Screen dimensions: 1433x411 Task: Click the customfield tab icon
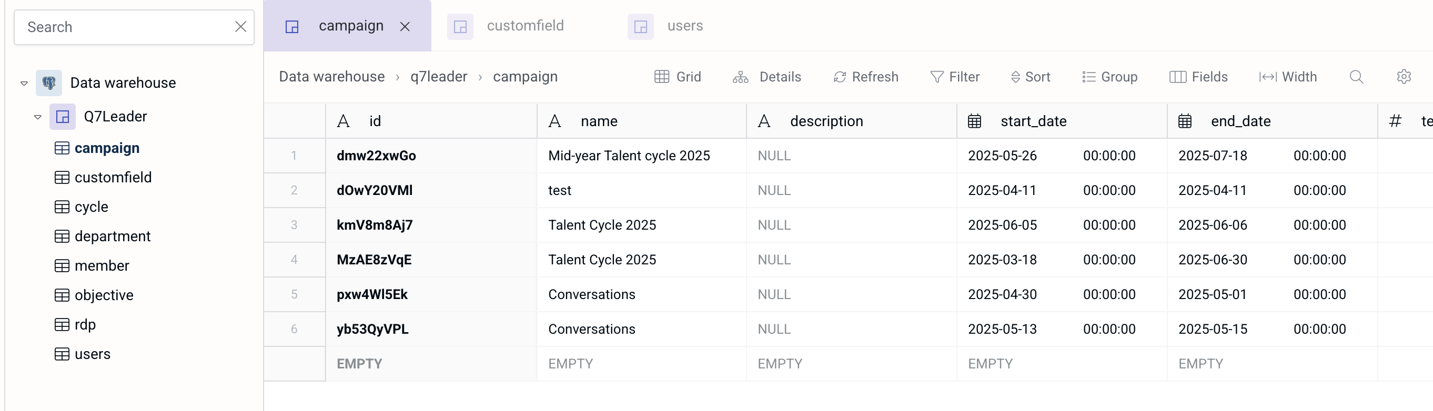(x=460, y=27)
